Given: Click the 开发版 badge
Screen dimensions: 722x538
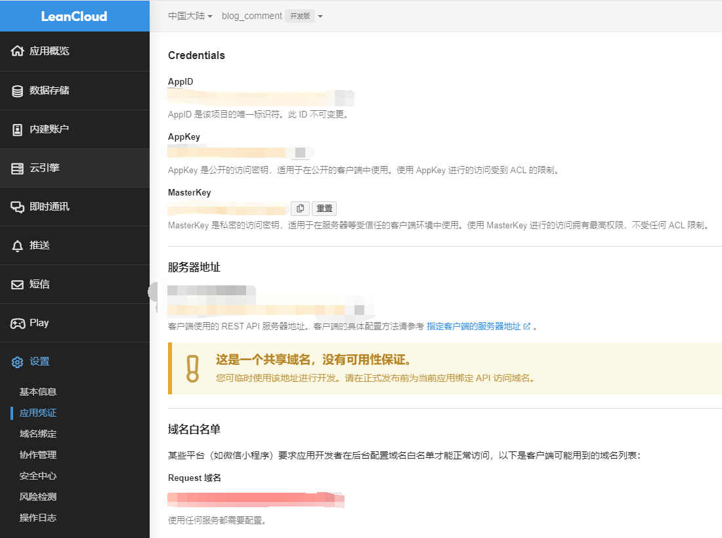Looking at the screenshot, I should pyautogui.click(x=300, y=16).
